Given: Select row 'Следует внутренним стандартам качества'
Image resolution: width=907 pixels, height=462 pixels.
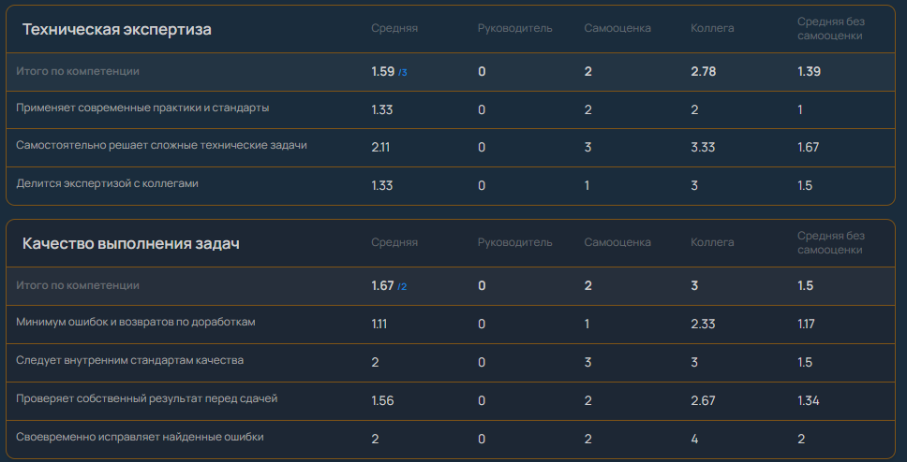Looking at the screenshot, I should pos(130,359).
